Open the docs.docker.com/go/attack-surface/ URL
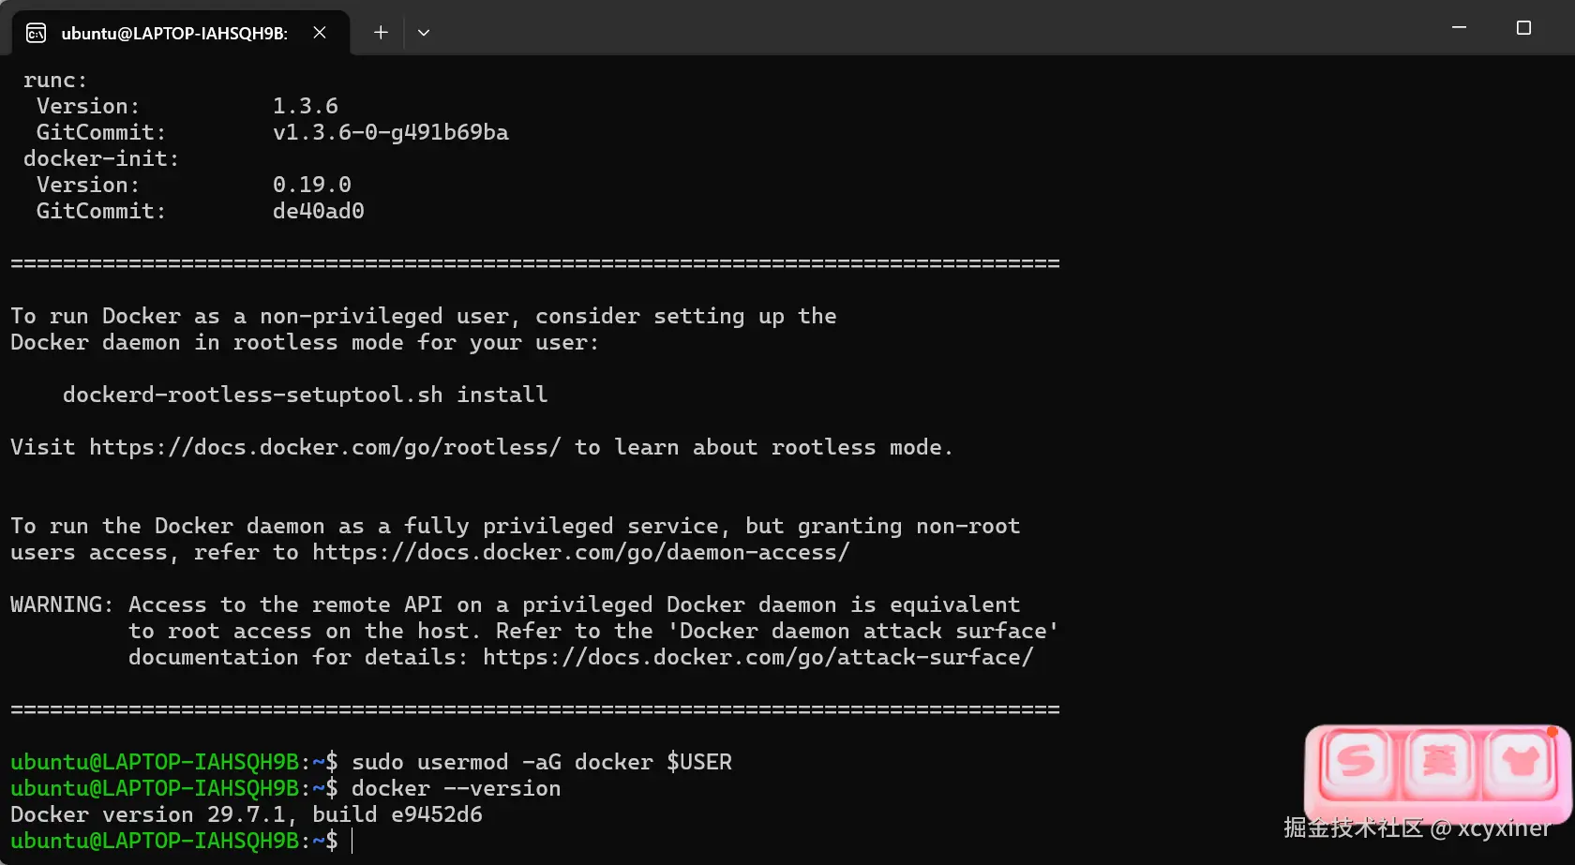The image size is (1575, 865). pos(758,657)
